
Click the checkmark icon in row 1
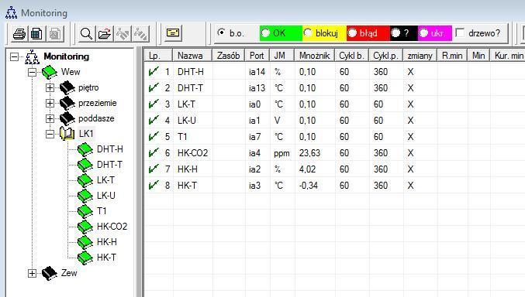tap(154, 71)
